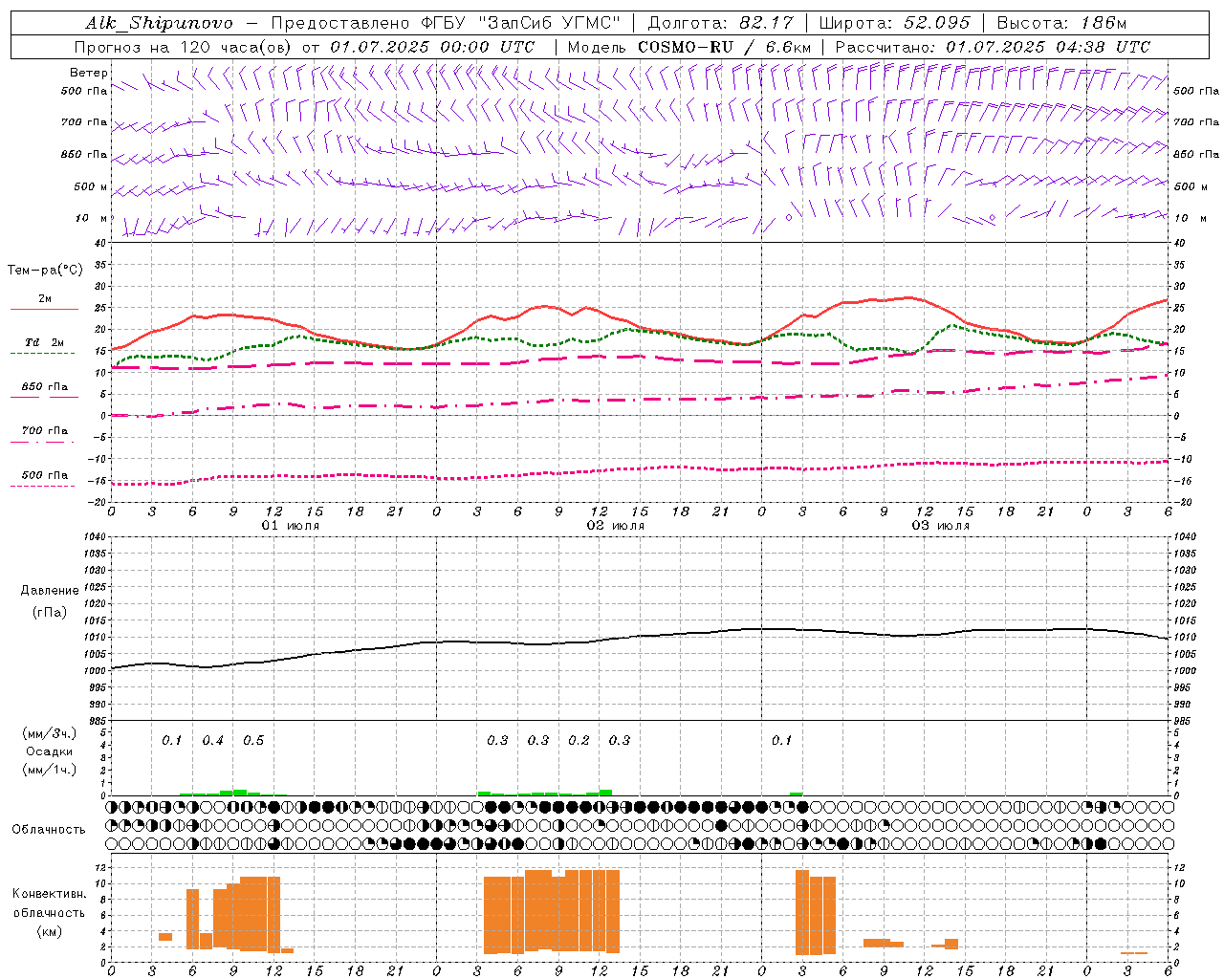Click the (мм/3ч.) precipitation unit label

pos(50,733)
